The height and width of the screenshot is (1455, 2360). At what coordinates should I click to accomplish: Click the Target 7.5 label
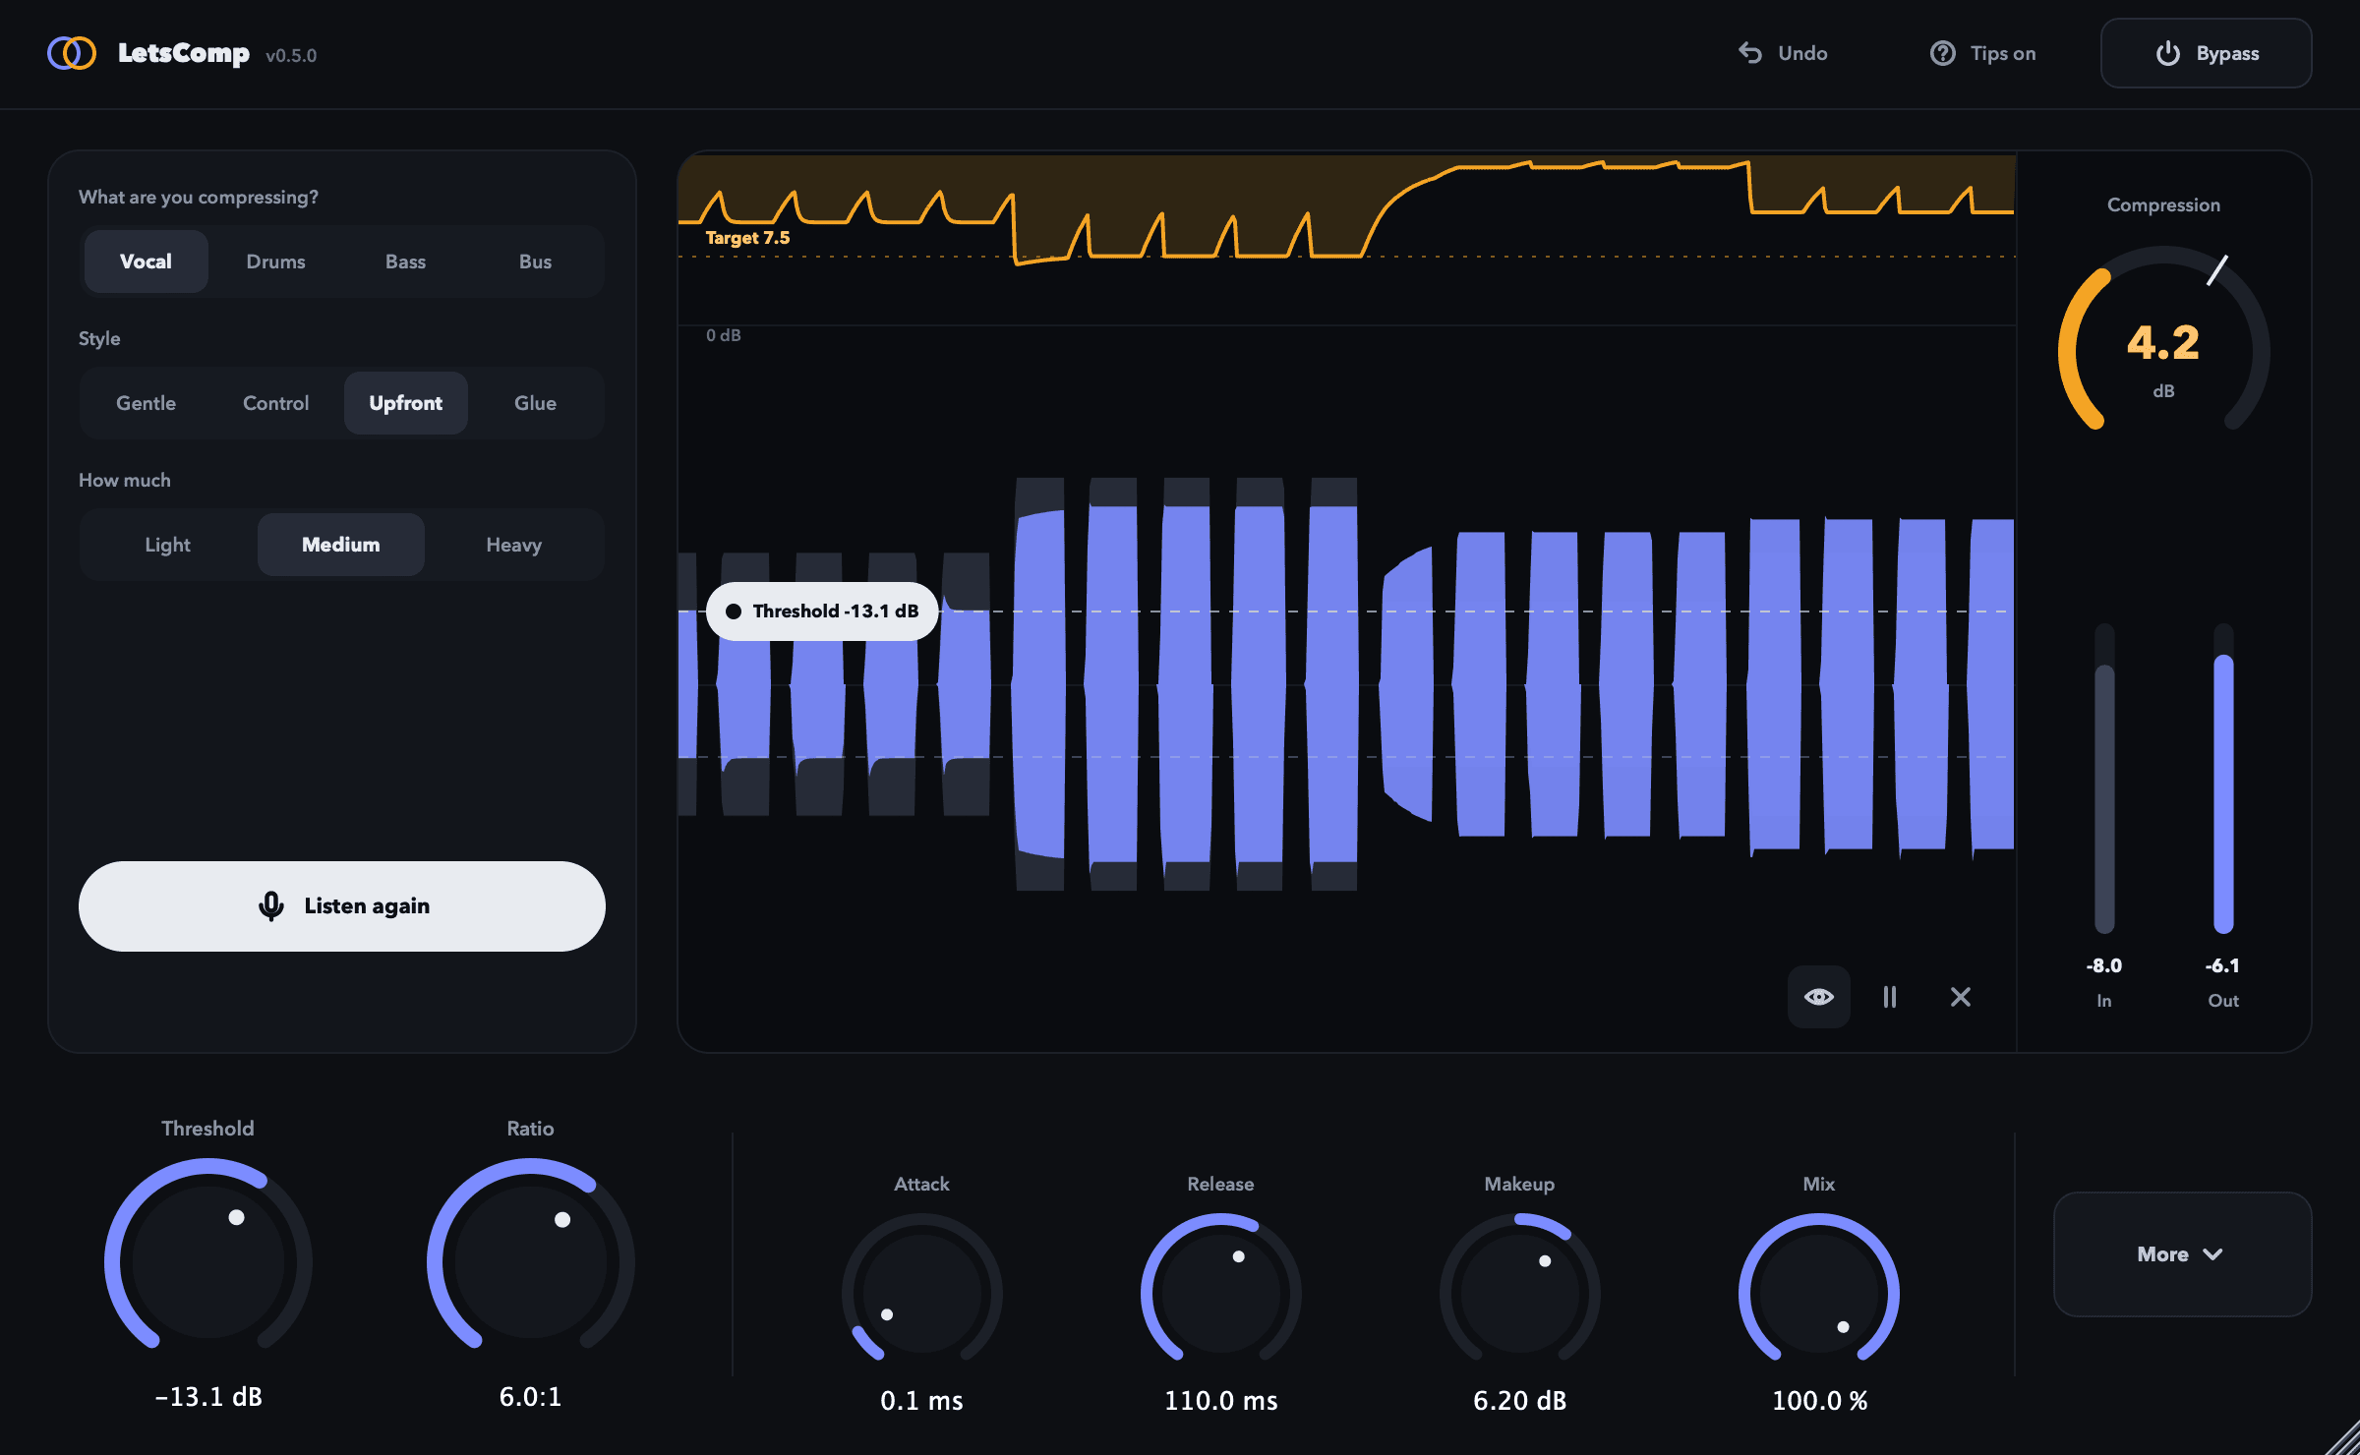747,238
